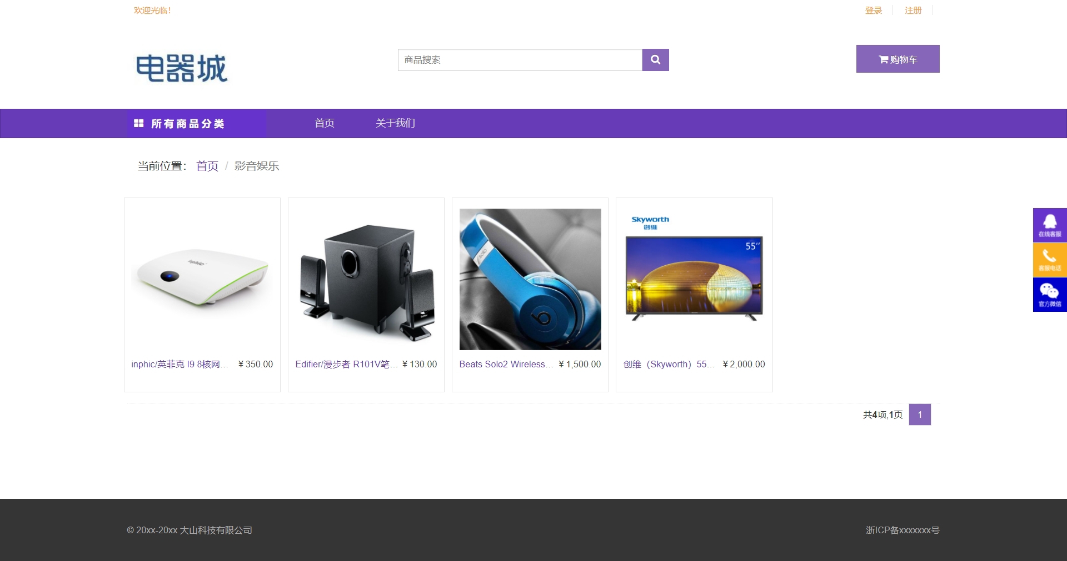The width and height of the screenshot is (1067, 561).
Task: Click the ¥1,500.00 price text
Action: coord(580,364)
